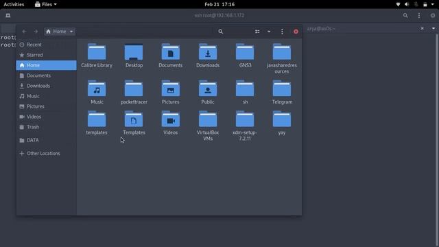This screenshot has width=439, height=247.
Task: Open the terminal tab list dropdown
Action: click(x=434, y=28)
